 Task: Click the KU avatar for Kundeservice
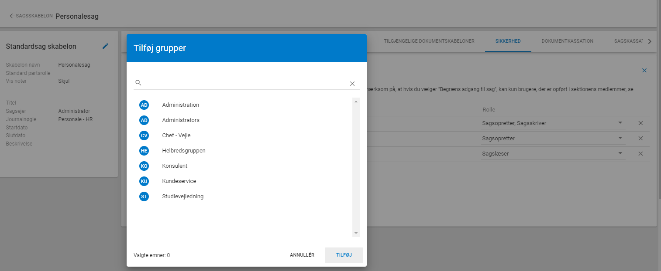pyautogui.click(x=144, y=181)
